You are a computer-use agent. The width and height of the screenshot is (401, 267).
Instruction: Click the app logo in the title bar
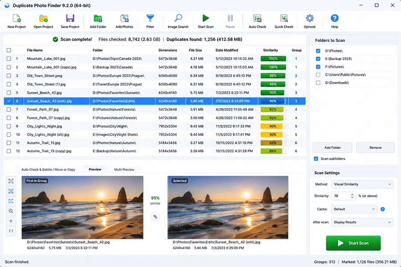[7, 5]
